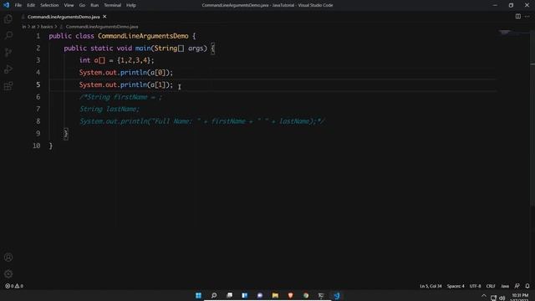Open the Accounts menu icon
Image resolution: width=535 pixels, height=301 pixels.
[x=8, y=258]
